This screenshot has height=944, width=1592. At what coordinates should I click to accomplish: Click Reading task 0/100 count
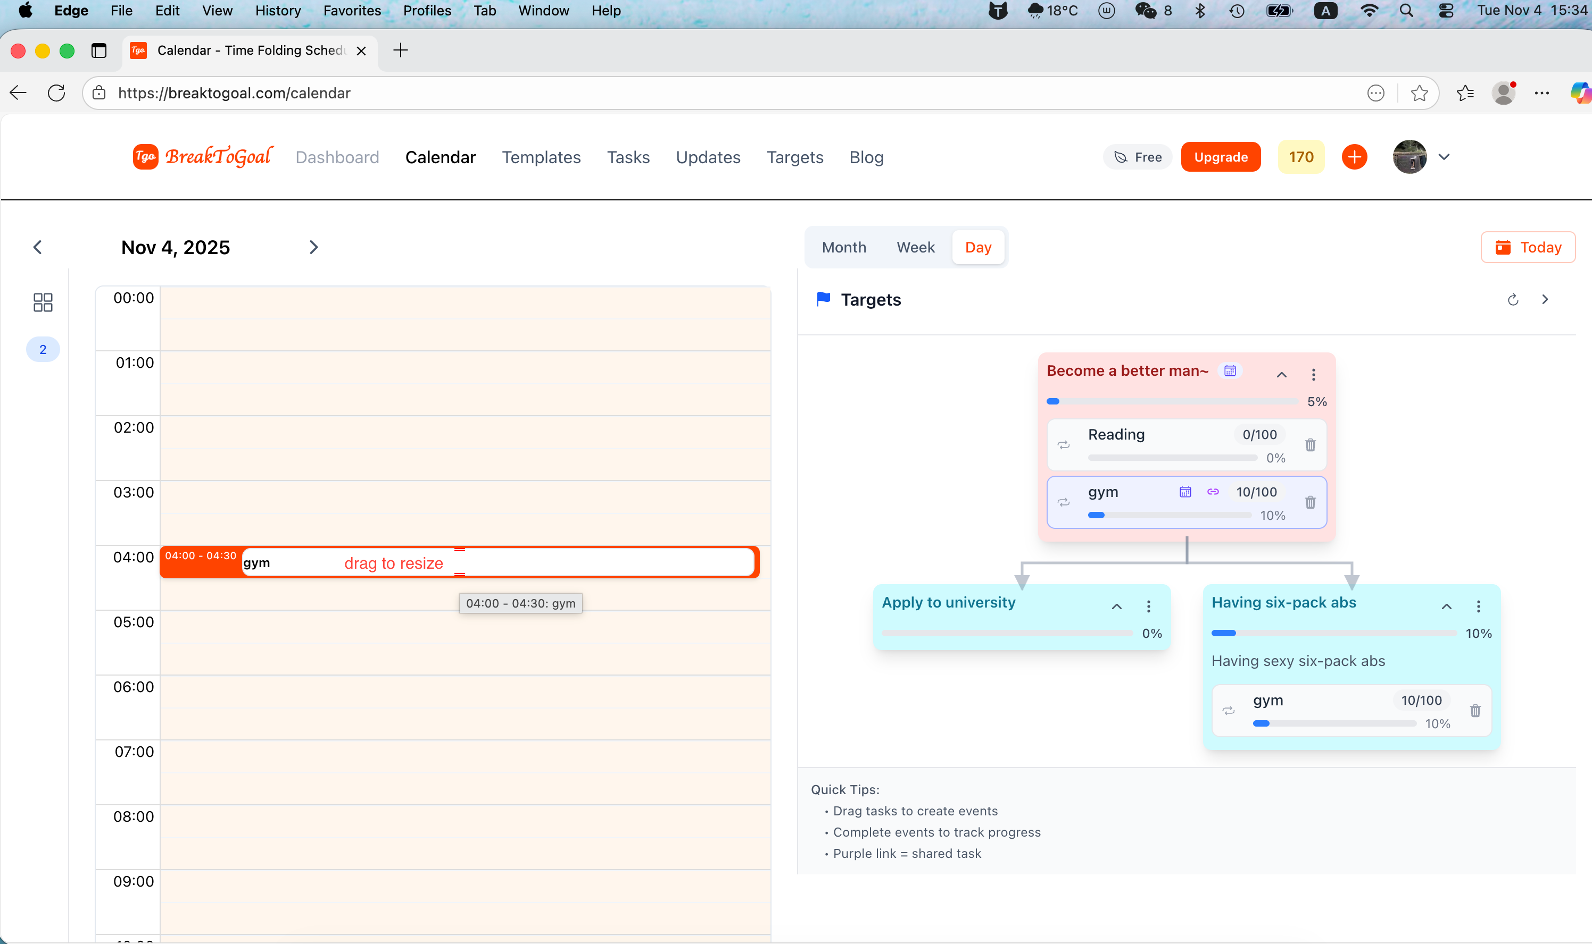1259,434
